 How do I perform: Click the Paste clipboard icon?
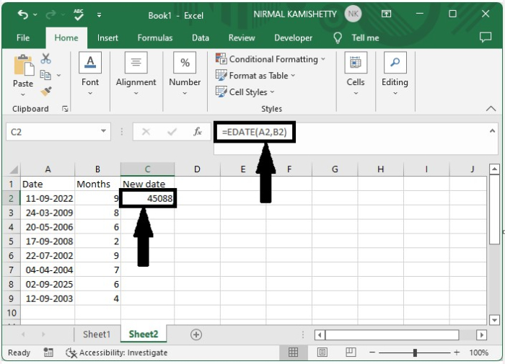click(23, 66)
